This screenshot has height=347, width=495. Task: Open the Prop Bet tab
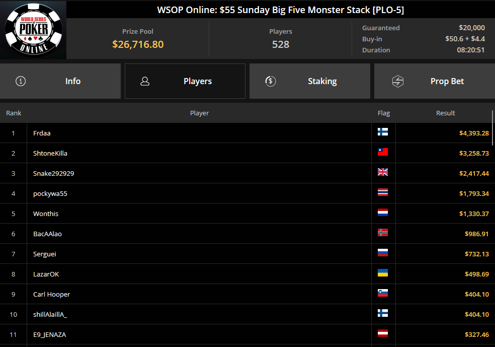[x=435, y=81]
